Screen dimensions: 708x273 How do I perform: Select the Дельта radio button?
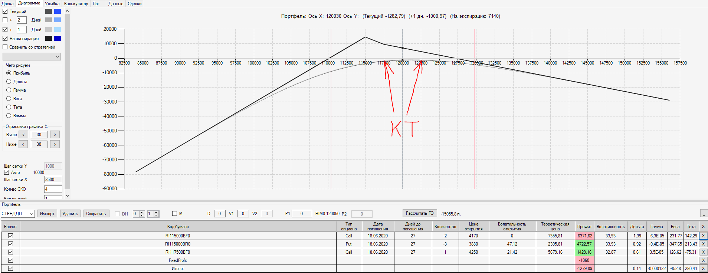point(9,82)
